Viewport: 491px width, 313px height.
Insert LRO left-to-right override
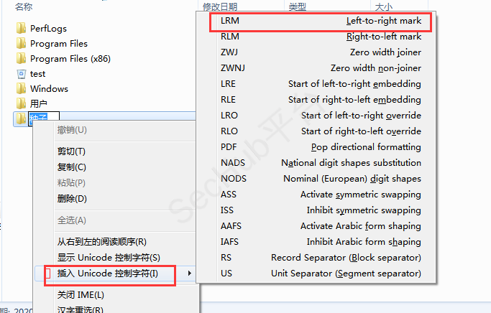point(316,116)
